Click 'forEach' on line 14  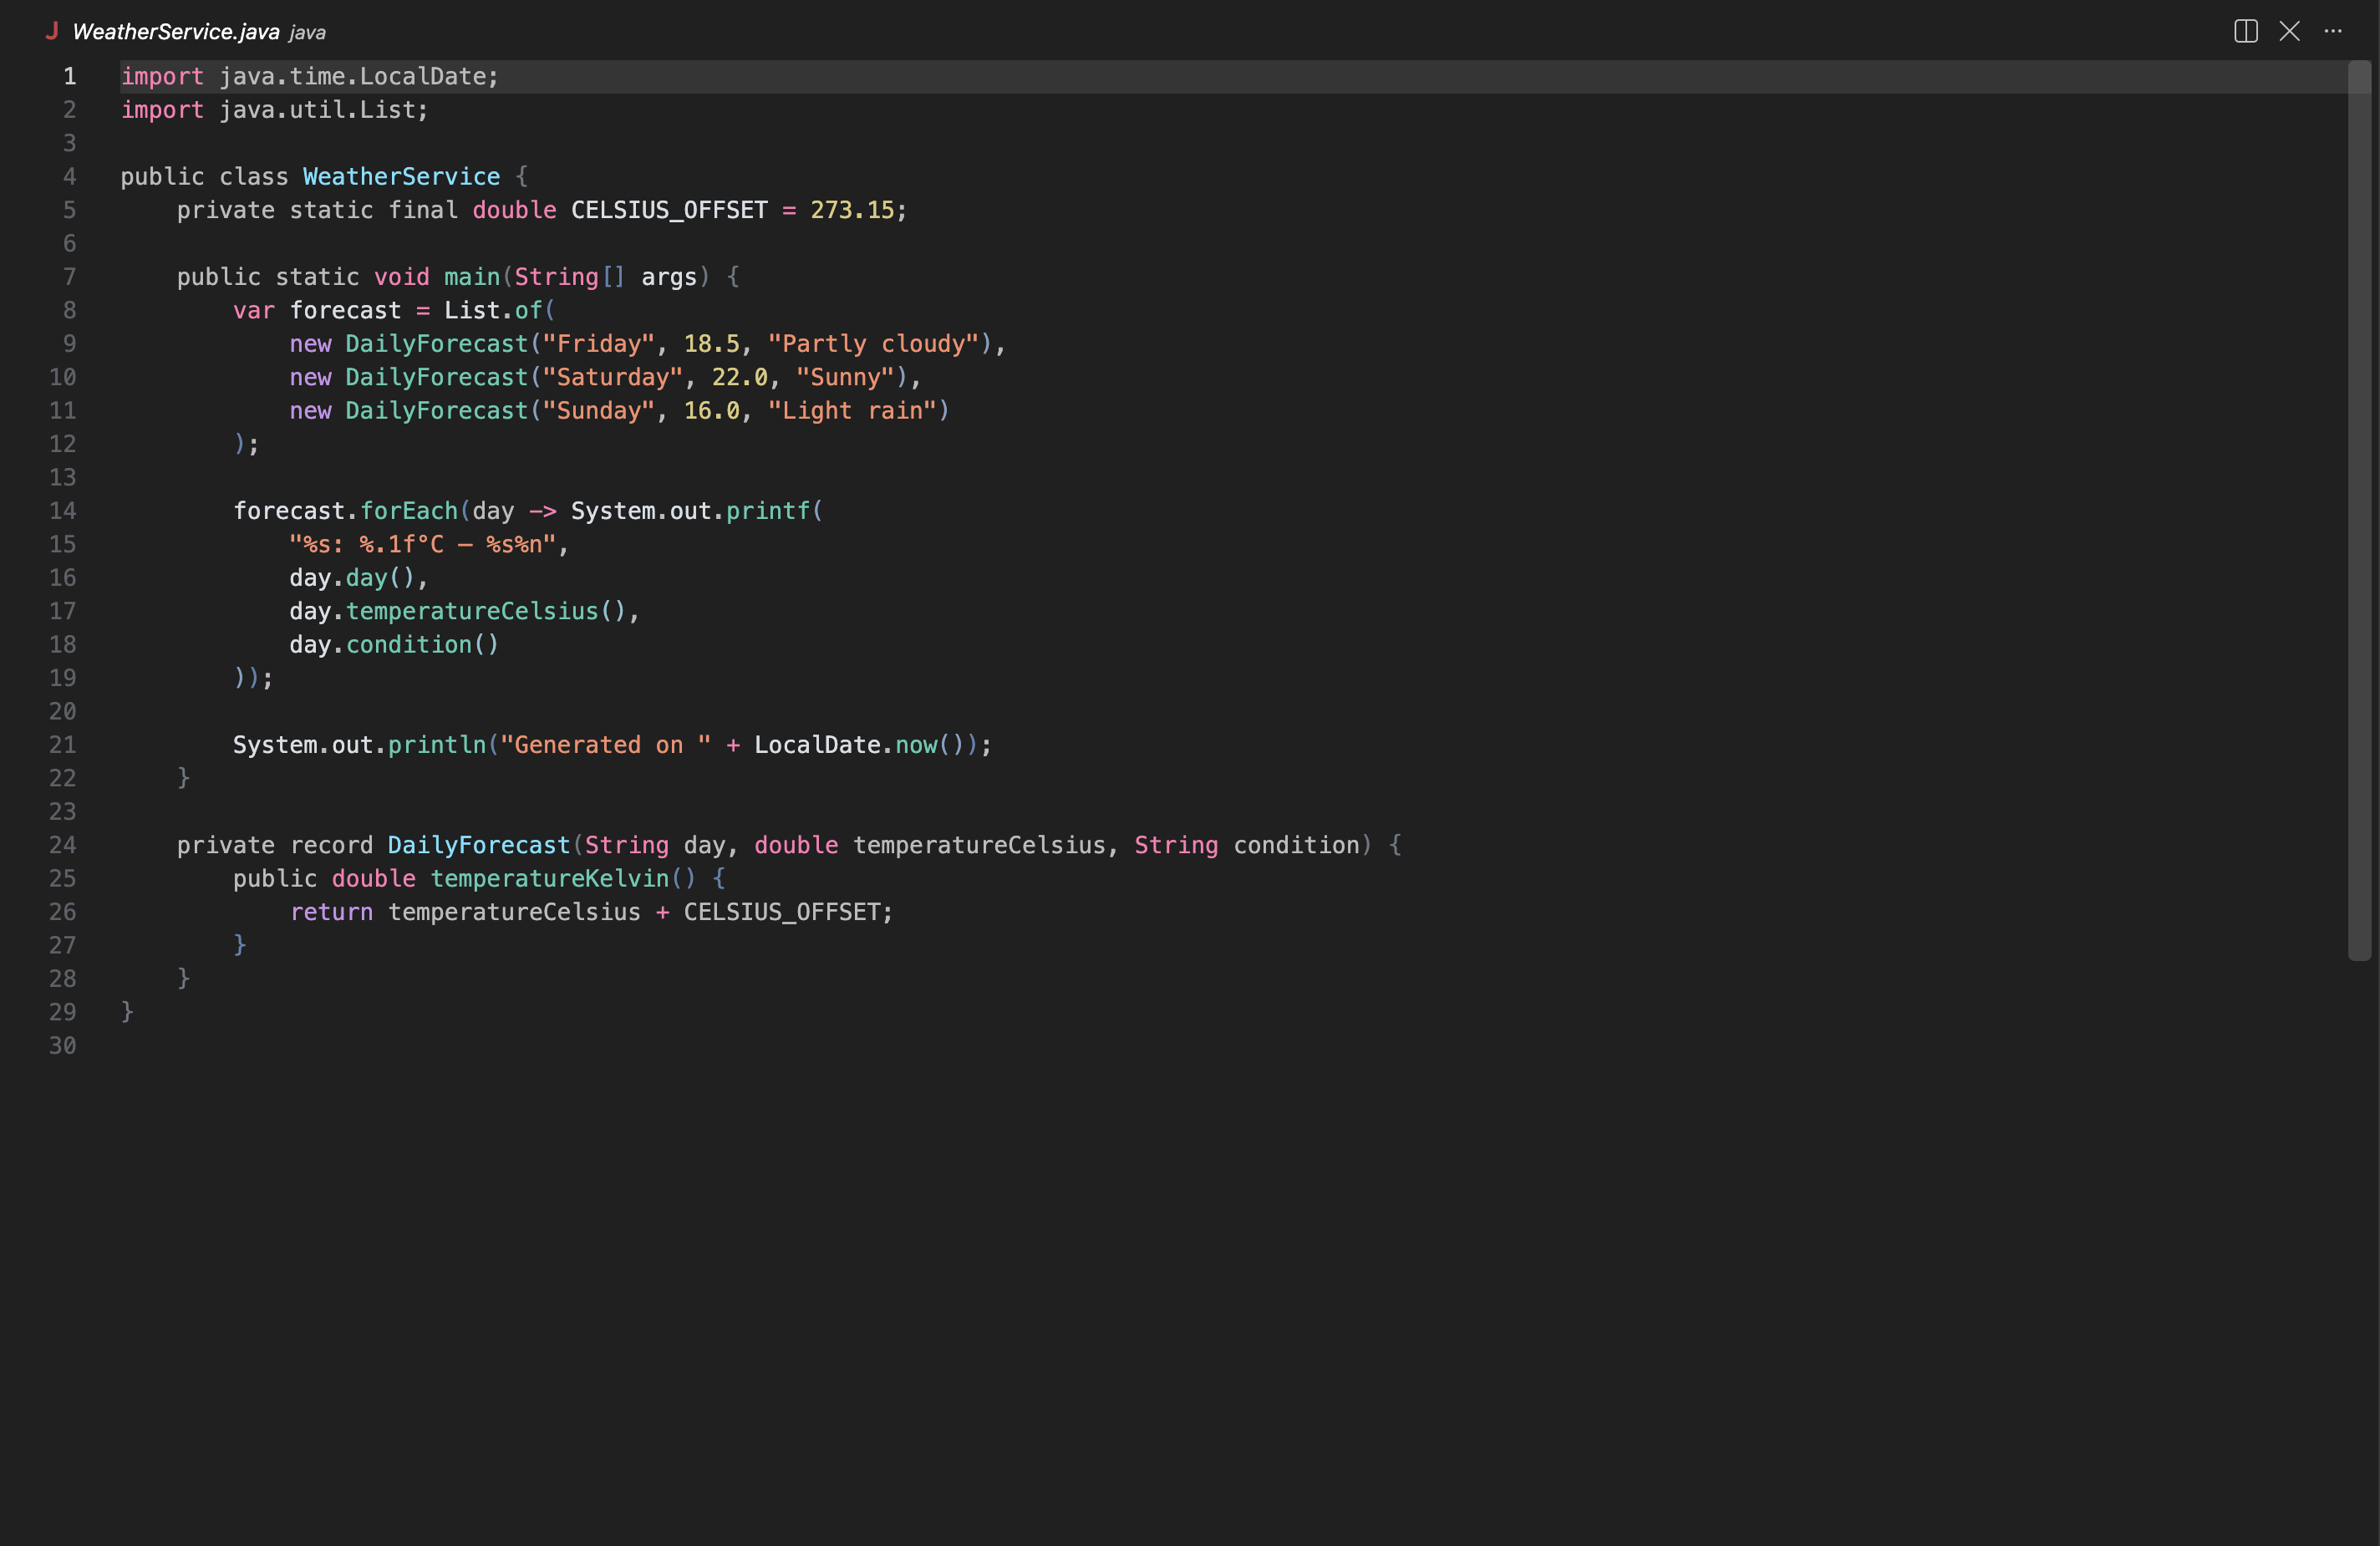tap(408, 511)
